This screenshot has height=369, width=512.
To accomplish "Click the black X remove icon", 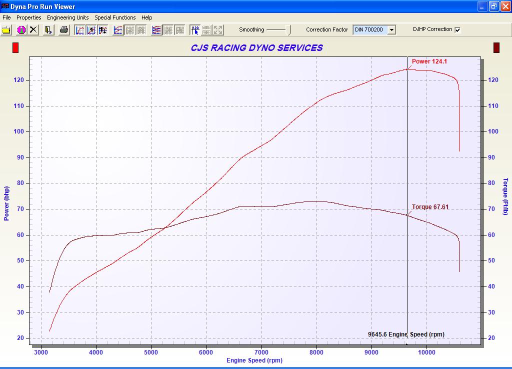I will click(33, 30).
